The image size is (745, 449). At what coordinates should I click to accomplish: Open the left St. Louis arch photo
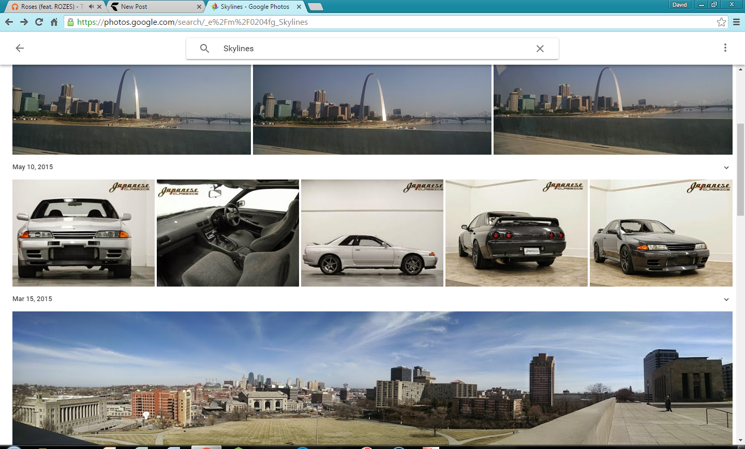131,110
